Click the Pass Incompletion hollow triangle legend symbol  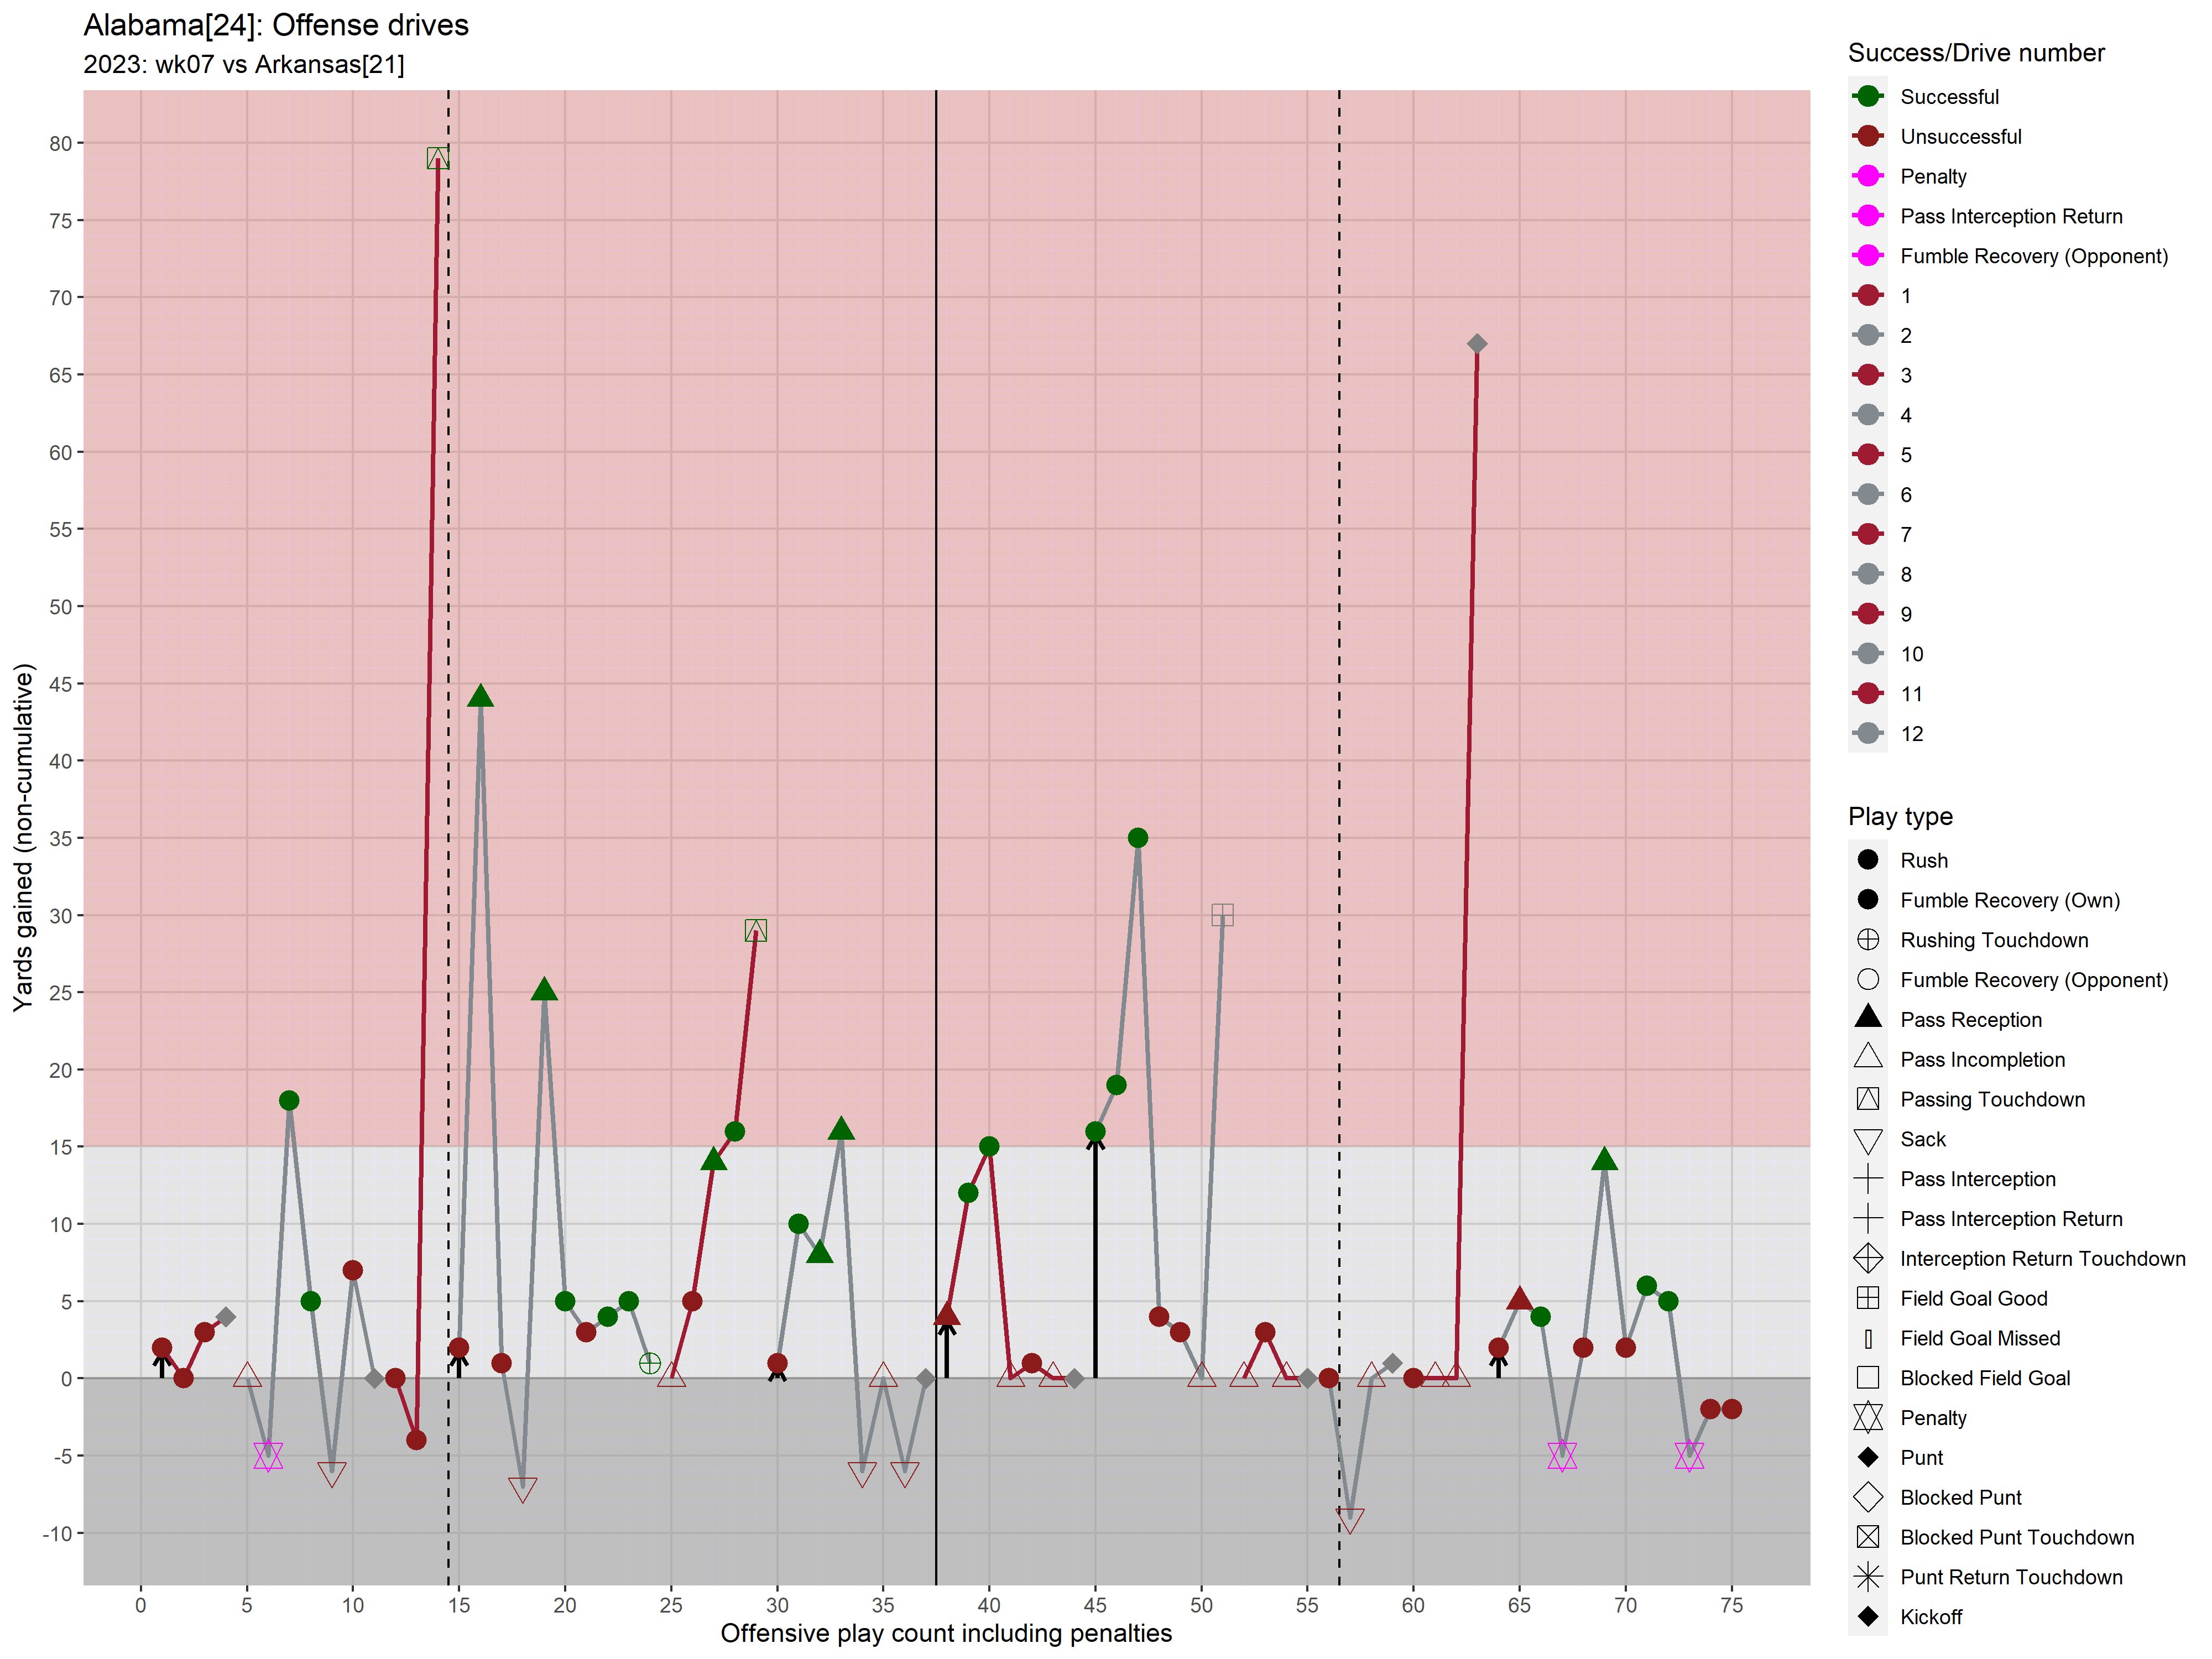tap(1867, 1058)
